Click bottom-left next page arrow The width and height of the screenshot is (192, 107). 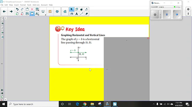tap(2, 93)
